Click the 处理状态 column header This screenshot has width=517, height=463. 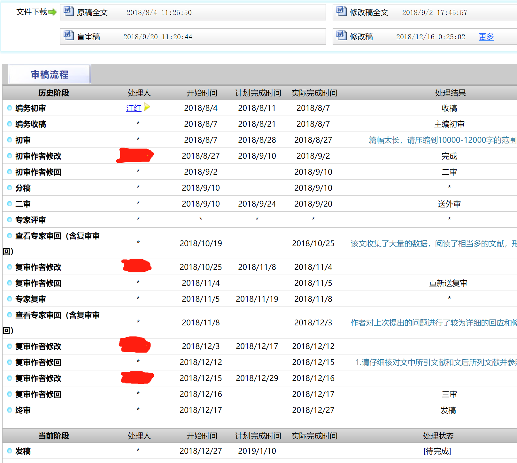[438, 436]
